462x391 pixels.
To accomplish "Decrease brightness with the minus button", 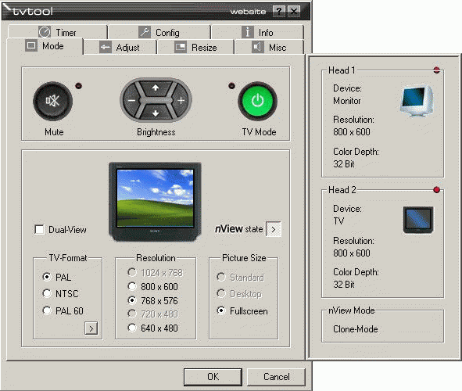I will click(131, 100).
